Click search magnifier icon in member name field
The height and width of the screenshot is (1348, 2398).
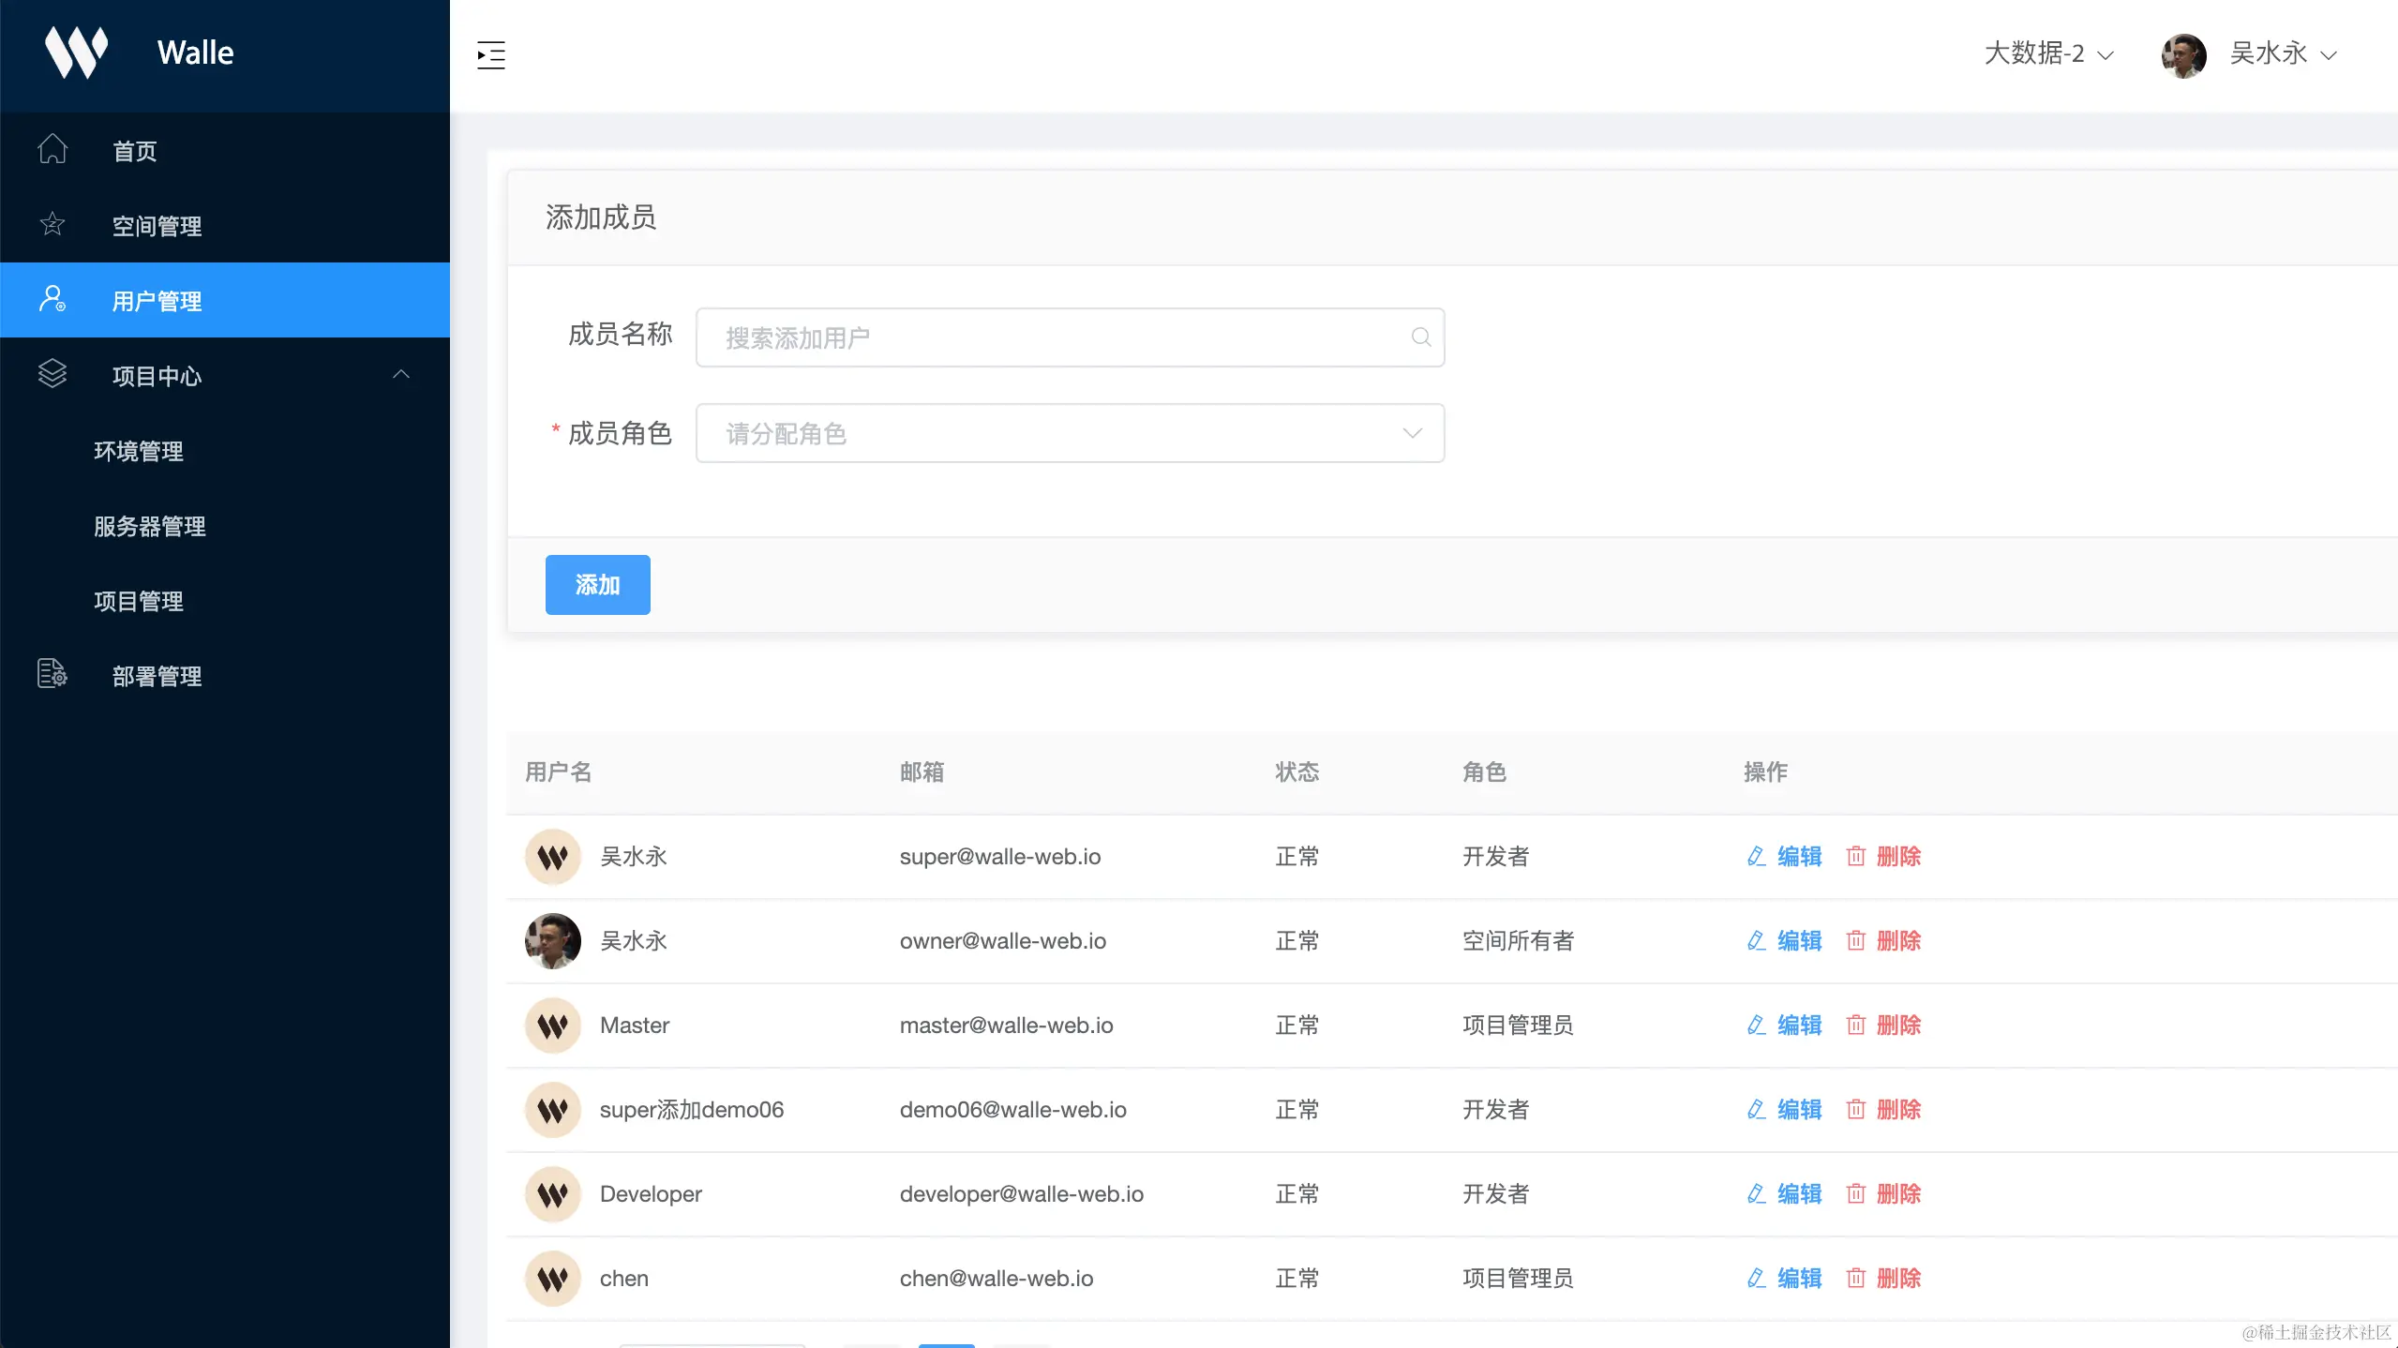pos(1420,337)
